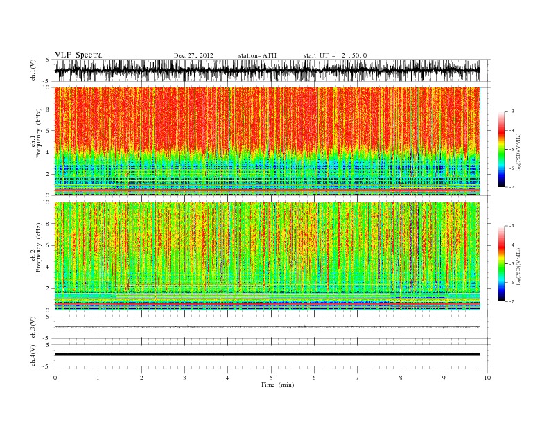The width and height of the screenshot is (549, 424).
Task: Click the ch.1 color bar "log(PSD)(V²/Hz)" label
Action: (519, 152)
